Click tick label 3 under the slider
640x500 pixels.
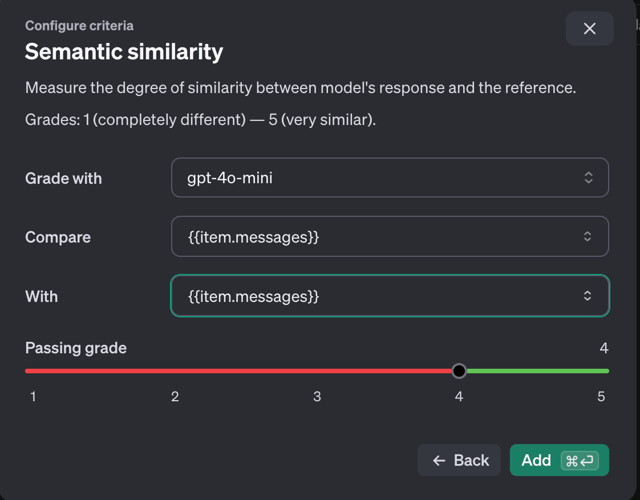point(317,397)
